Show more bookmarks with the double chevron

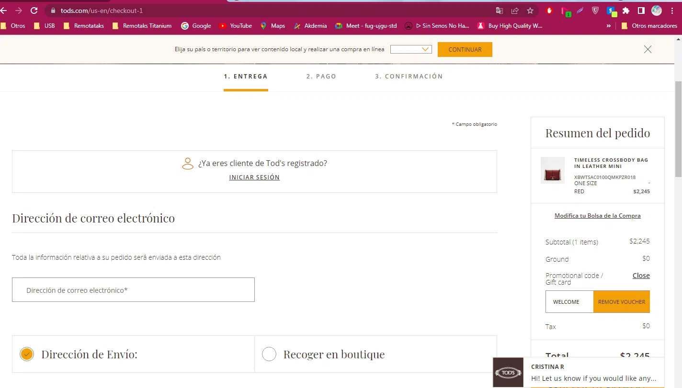tap(609, 26)
